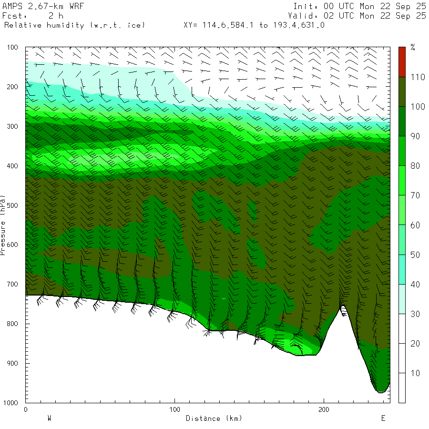The height and width of the screenshot is (429, 429).
Task: Click the pale cyan colorbar band between 30 and 40
Action: (x=402, y=299)
